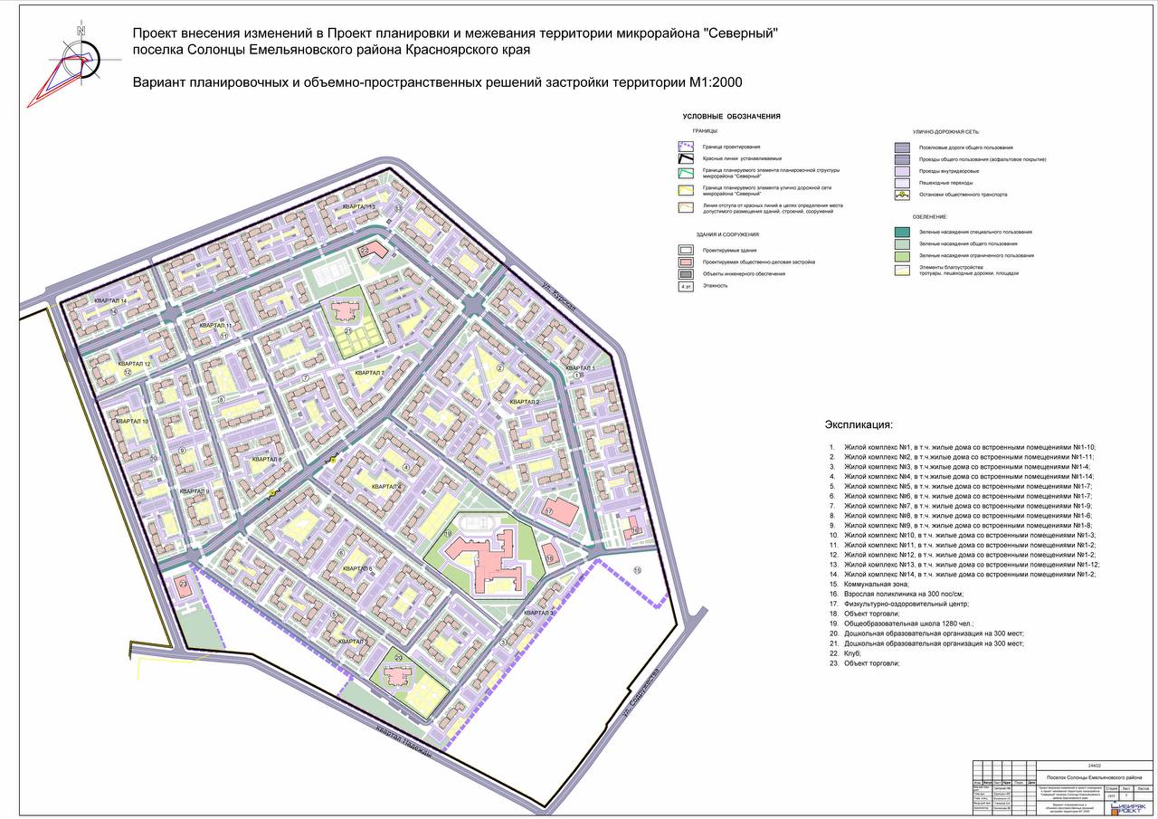Click explication row 7 'Жилой комплекс №7'
The height and width of the screenshot is (819, 1158).
pyautogui.click(x=962, y=506)
